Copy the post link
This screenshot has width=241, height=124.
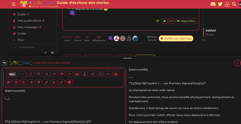point(164,21)
